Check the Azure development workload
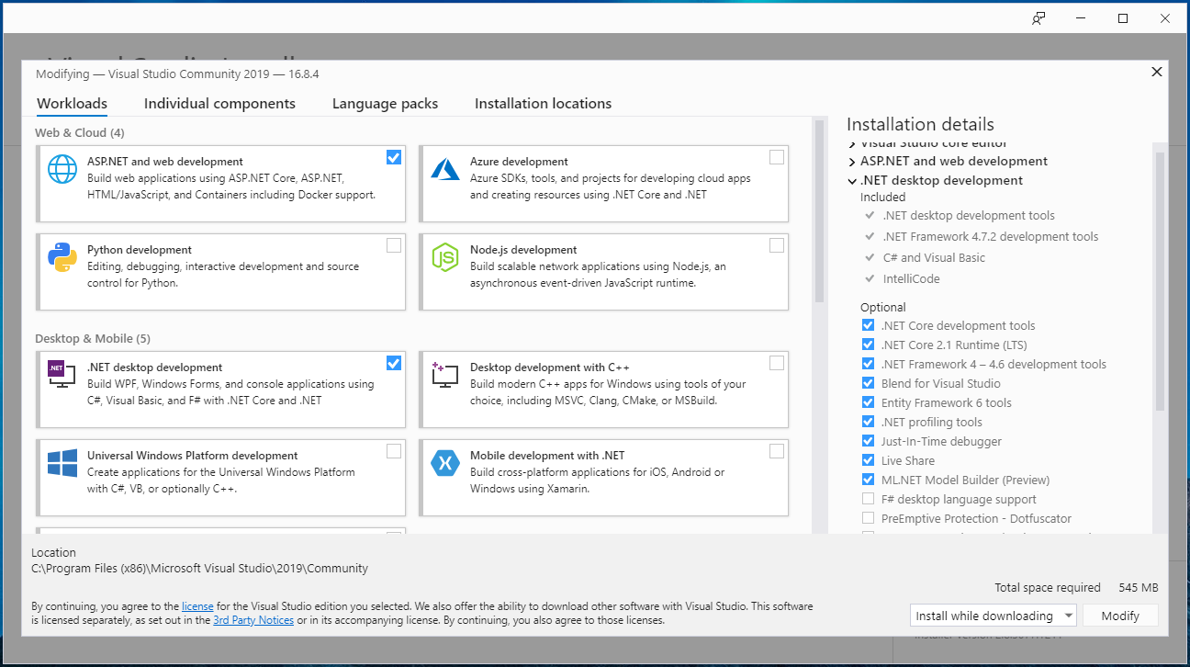 click(x=777, y=157)
